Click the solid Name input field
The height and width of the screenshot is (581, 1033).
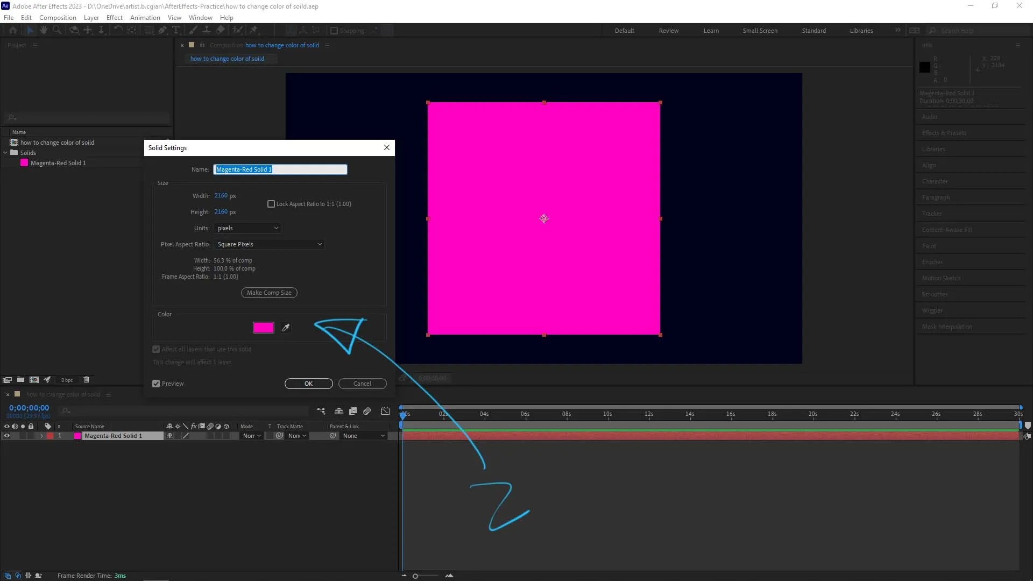280,169
